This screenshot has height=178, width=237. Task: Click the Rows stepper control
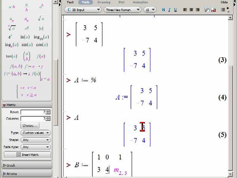(x=48, y=112)
